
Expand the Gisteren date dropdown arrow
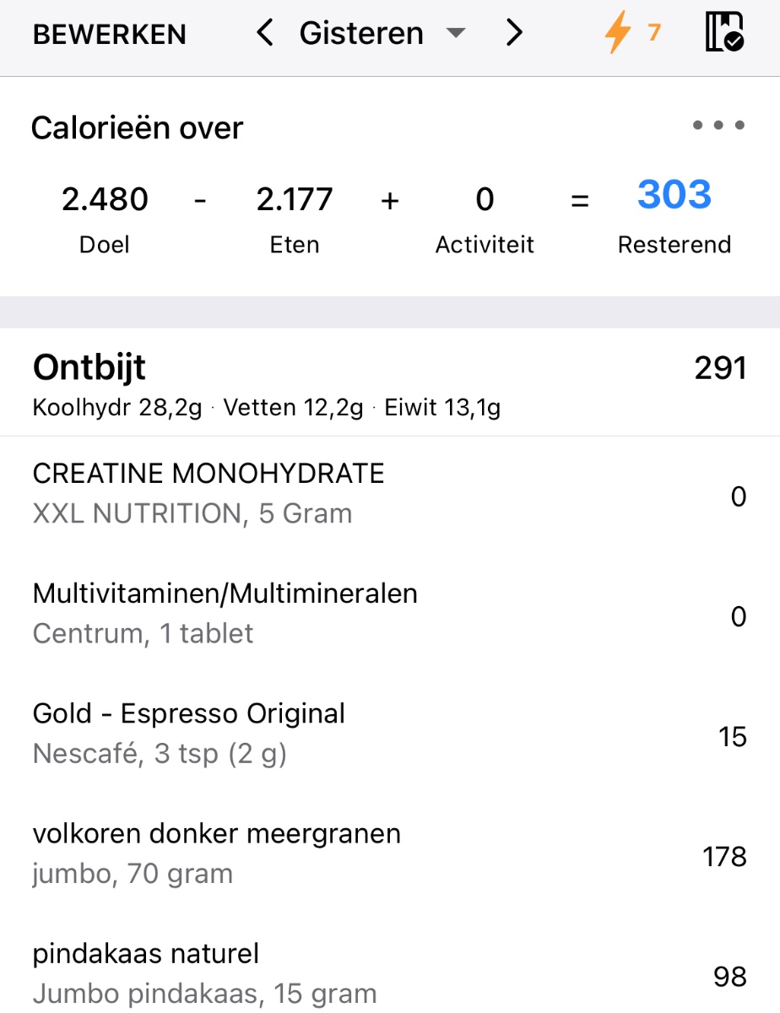pyautogui.click(x=455, y=34)
